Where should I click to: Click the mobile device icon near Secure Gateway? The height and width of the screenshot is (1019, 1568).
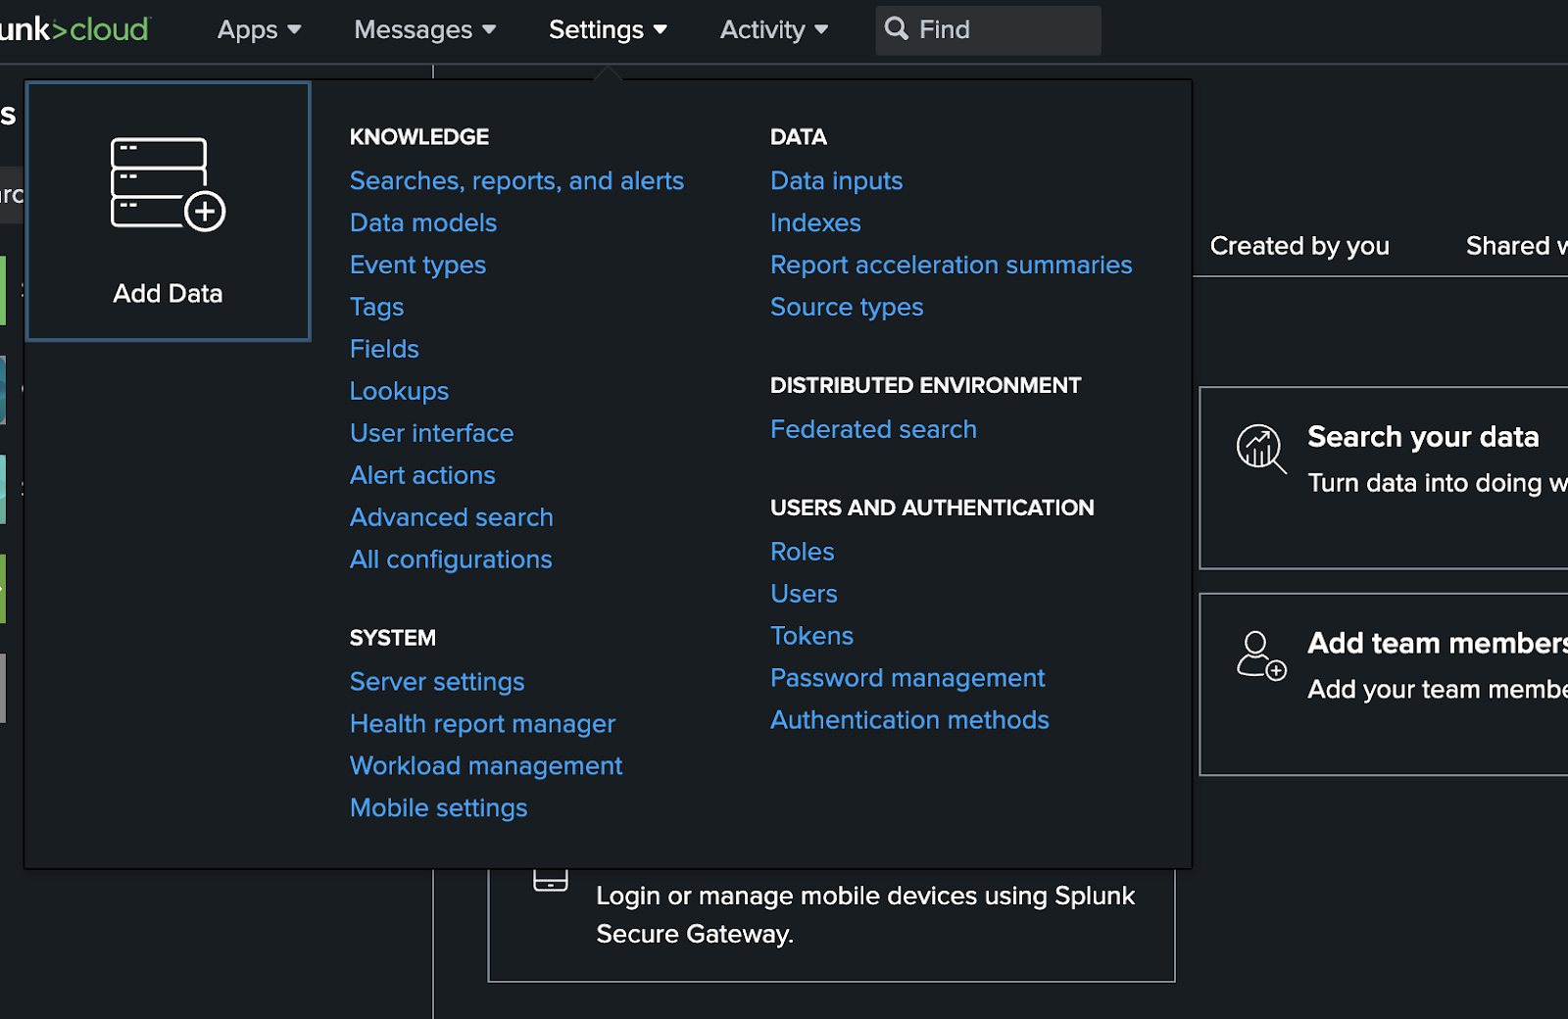click(x=550, y=879)
